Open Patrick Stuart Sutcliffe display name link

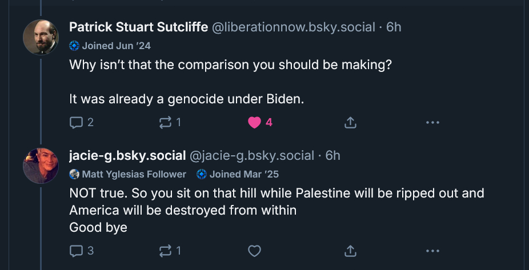pos(138,27)
